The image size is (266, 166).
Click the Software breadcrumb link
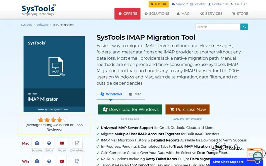coord(43,25)
